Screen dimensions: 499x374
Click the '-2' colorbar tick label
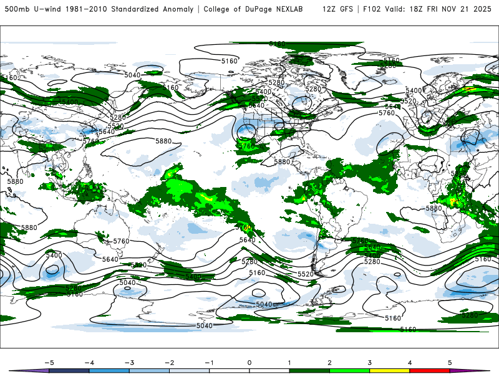point(169,363)
